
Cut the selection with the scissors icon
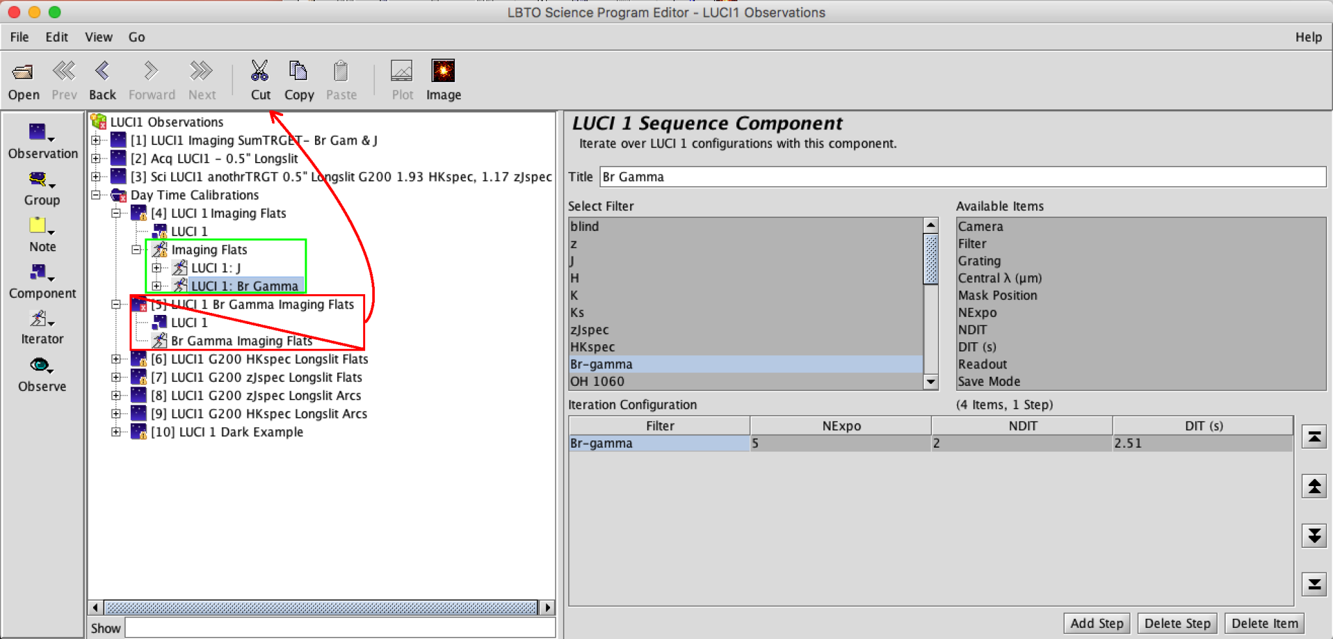click(x=260, y=70)
